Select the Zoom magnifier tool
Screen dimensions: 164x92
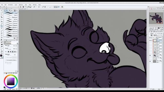pos(2,11)
